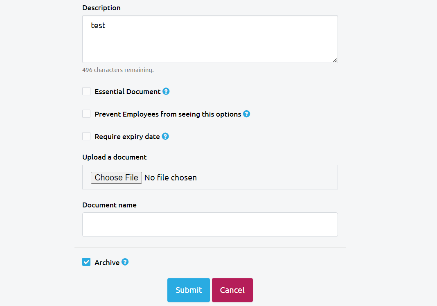Click the "No file chosen" text

[x=171, y=178]
